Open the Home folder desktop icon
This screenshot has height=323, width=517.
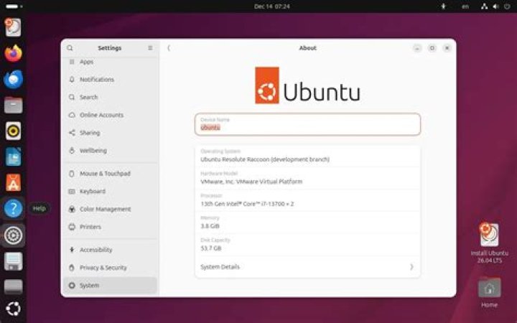[x=489, y=292]
